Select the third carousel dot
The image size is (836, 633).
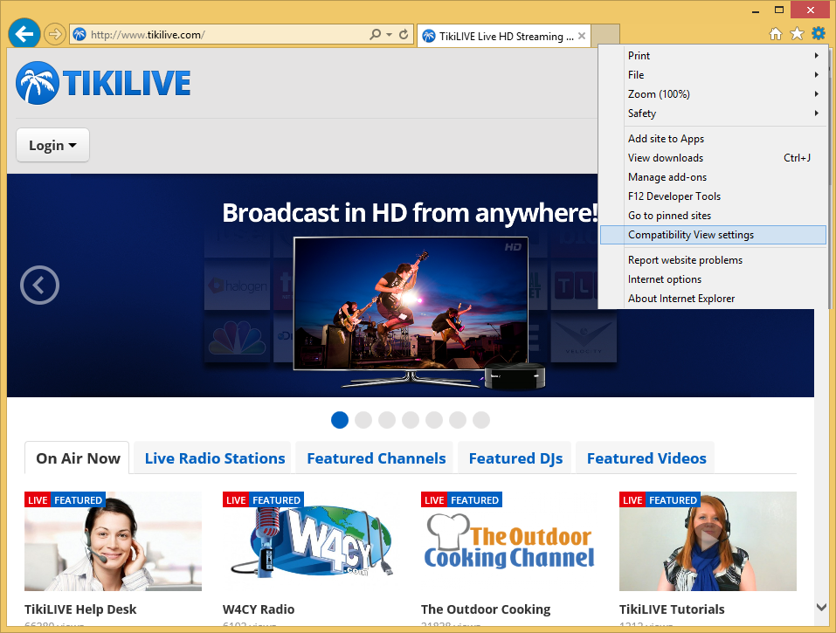(386, 420)
